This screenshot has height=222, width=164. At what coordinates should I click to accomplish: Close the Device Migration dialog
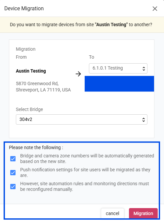155,9
